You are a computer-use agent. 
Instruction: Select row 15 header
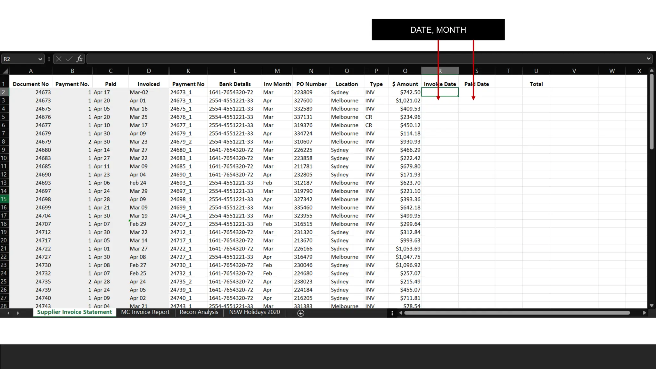(4, 199)
